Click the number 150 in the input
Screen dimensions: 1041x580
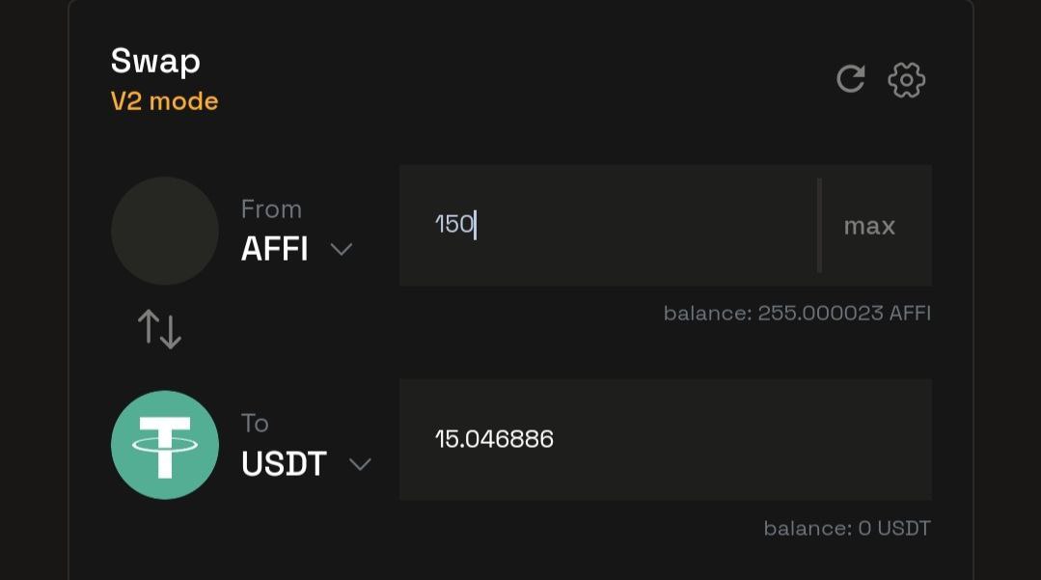point(453,225)
